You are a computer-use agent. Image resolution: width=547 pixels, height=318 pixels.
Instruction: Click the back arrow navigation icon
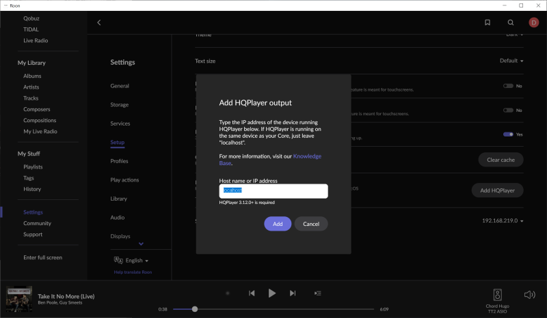click(98, 23)
